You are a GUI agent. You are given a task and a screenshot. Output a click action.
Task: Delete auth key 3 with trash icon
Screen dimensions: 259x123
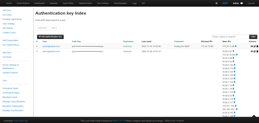click(257, 46)
